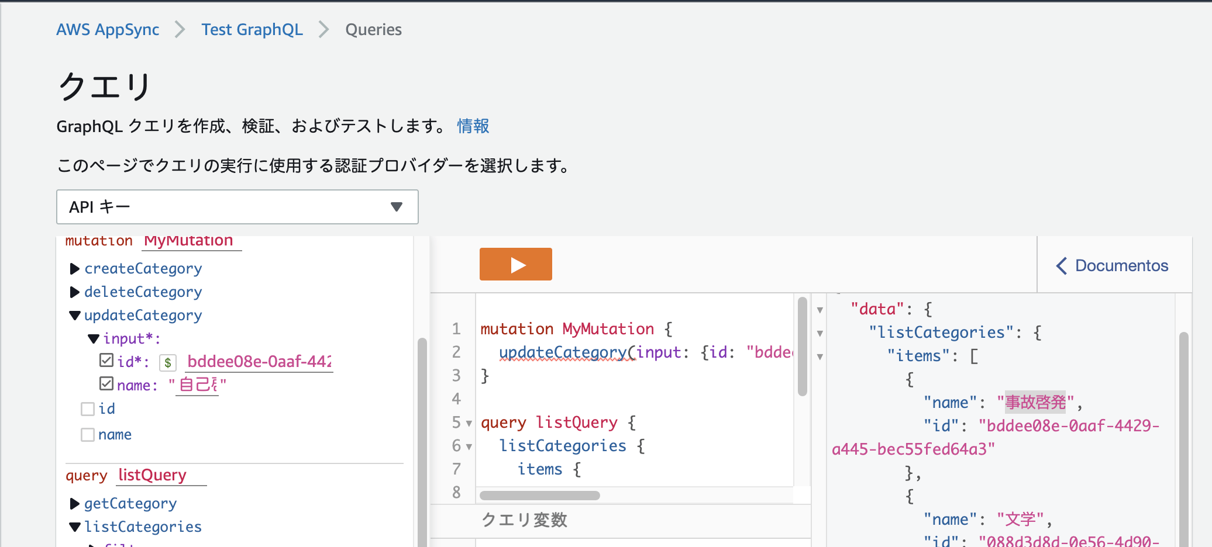The image size is (1212, 547).
Task: Edit the listQuery name field in explorer
Action: [161, 476]
